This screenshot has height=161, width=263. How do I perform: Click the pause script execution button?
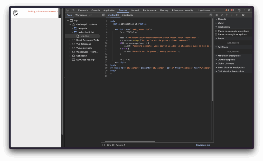click(x=217, y=15)
